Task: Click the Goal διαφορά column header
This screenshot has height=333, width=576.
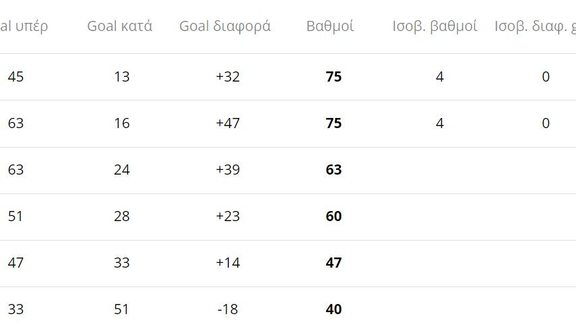Action: tap(225, 27)
